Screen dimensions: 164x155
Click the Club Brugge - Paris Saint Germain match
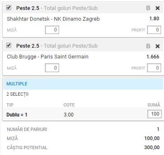click(48, 57)
